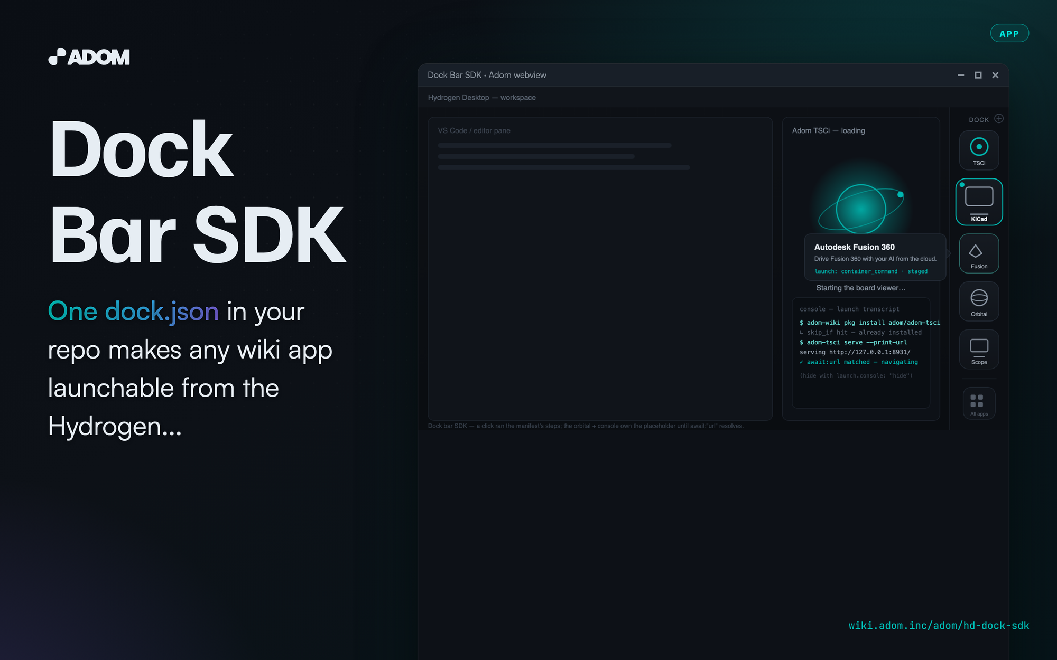Open the TSCi dock app
This screenshot has width=1057, height=660.
(x=979, y=150)
